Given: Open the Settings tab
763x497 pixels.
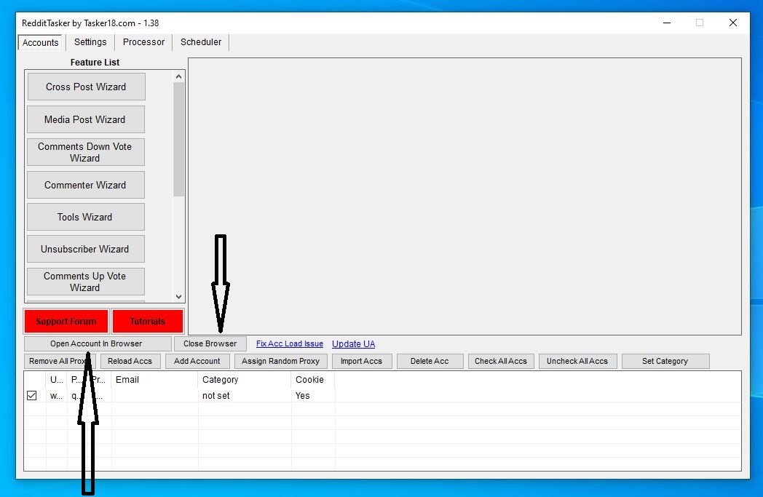Looking at the screenshot, I should (90, 41).
